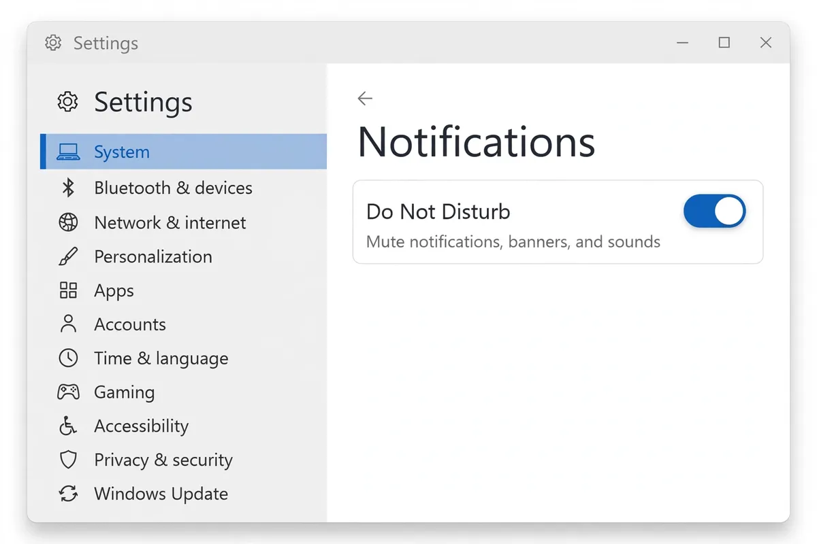Close the Settings window

766,43
